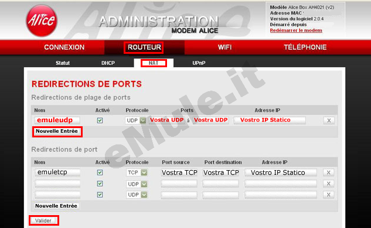Click Redémarrer le modem link
This screenshot has height=228, width=371.
(x=296, y=30)
